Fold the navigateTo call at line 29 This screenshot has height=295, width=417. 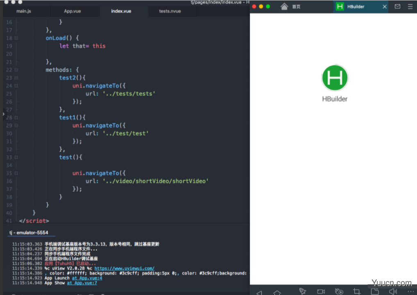pyautogui.click(x=16, y=125)
